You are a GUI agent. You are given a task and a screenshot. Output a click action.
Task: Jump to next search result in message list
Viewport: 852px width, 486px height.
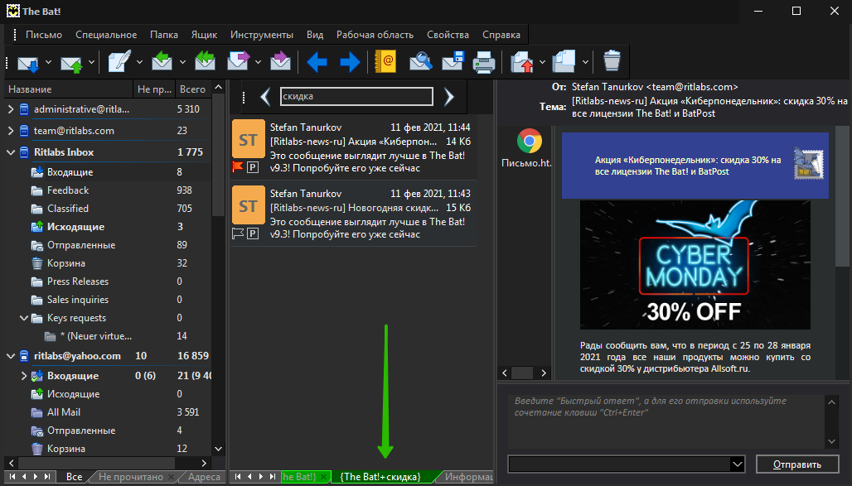449,97
